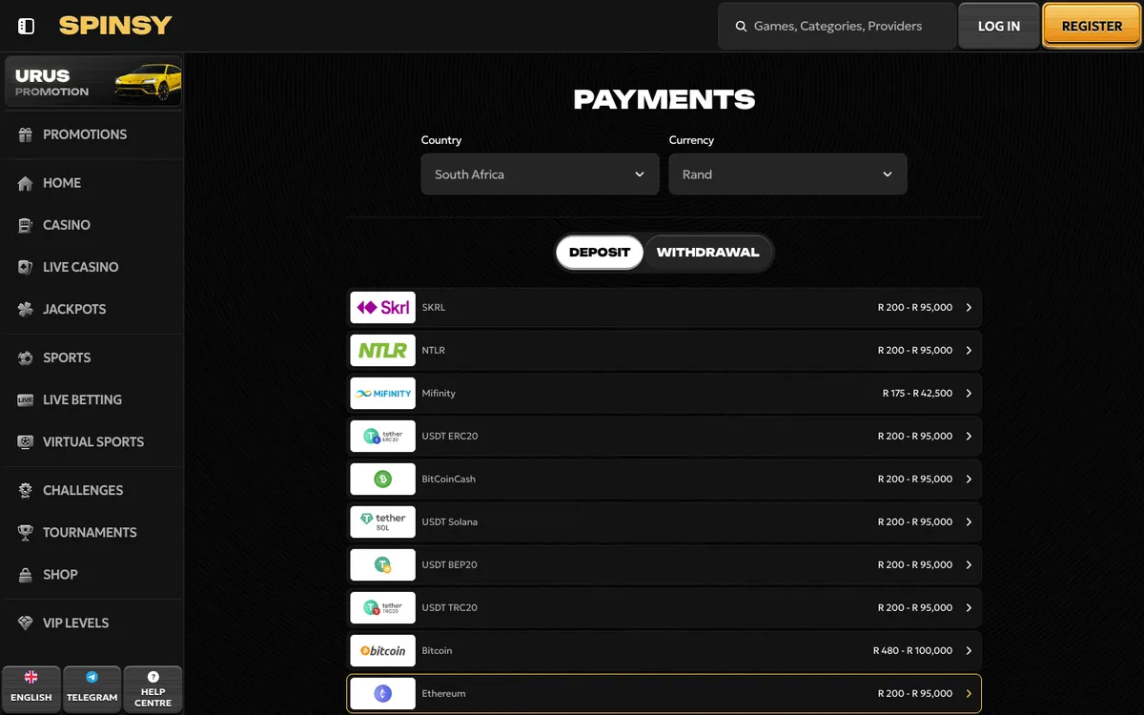The image size is (1144, 715).
Task: Click the Promotions gift icon
Action: tap(26, 135)
